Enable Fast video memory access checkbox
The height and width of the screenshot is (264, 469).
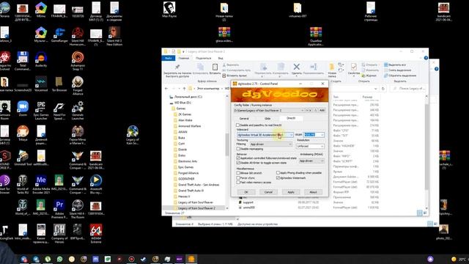pos(238,183)
